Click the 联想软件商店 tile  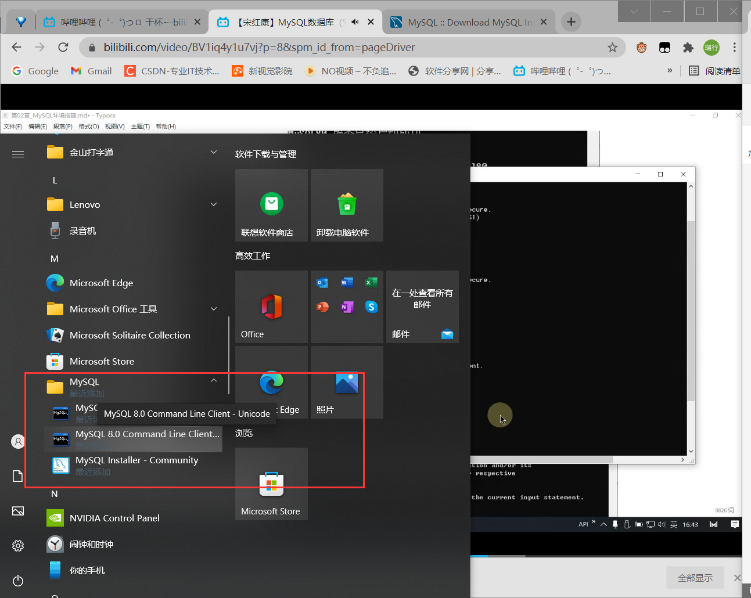(x=271, y=205)
